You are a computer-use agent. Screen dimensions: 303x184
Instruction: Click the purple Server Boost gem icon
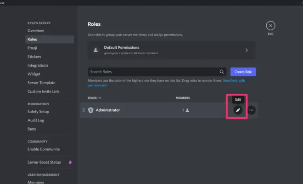70,162
